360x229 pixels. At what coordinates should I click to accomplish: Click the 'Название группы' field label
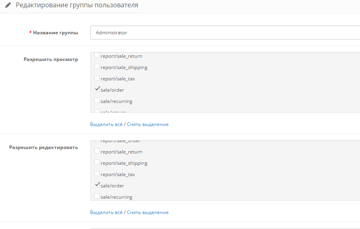55,33
